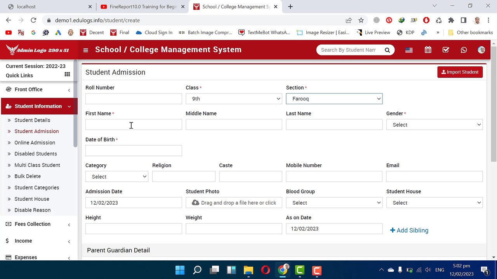Open the Quick Links grid icon
This screenshot has width=497, height=279.
point(67,74)
